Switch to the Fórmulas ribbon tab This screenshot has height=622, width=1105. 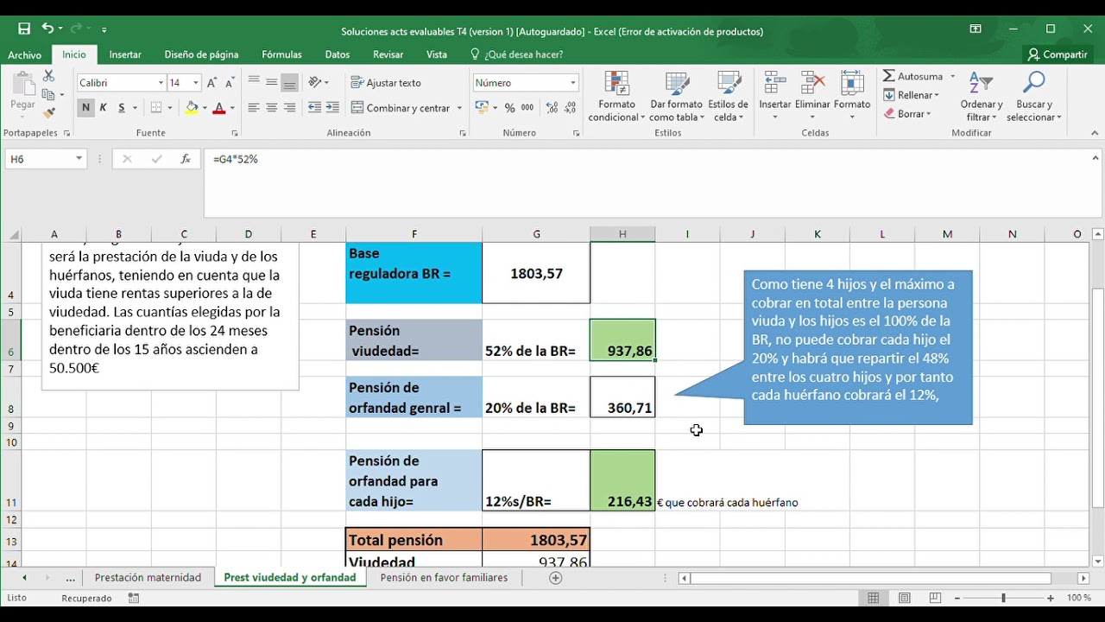pos(281,54)
